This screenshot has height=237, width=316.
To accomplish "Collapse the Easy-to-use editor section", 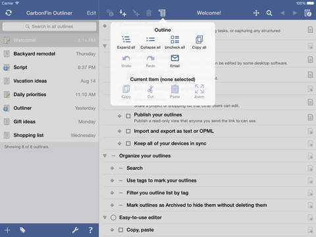I will pyautogui.click(x=105, y=217).
